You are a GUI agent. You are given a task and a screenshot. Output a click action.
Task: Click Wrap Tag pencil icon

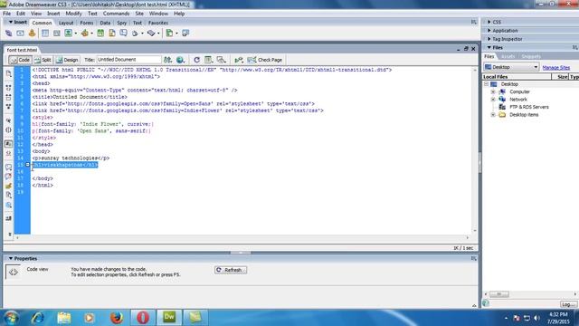pyautogui.click(x=9, y=186)
